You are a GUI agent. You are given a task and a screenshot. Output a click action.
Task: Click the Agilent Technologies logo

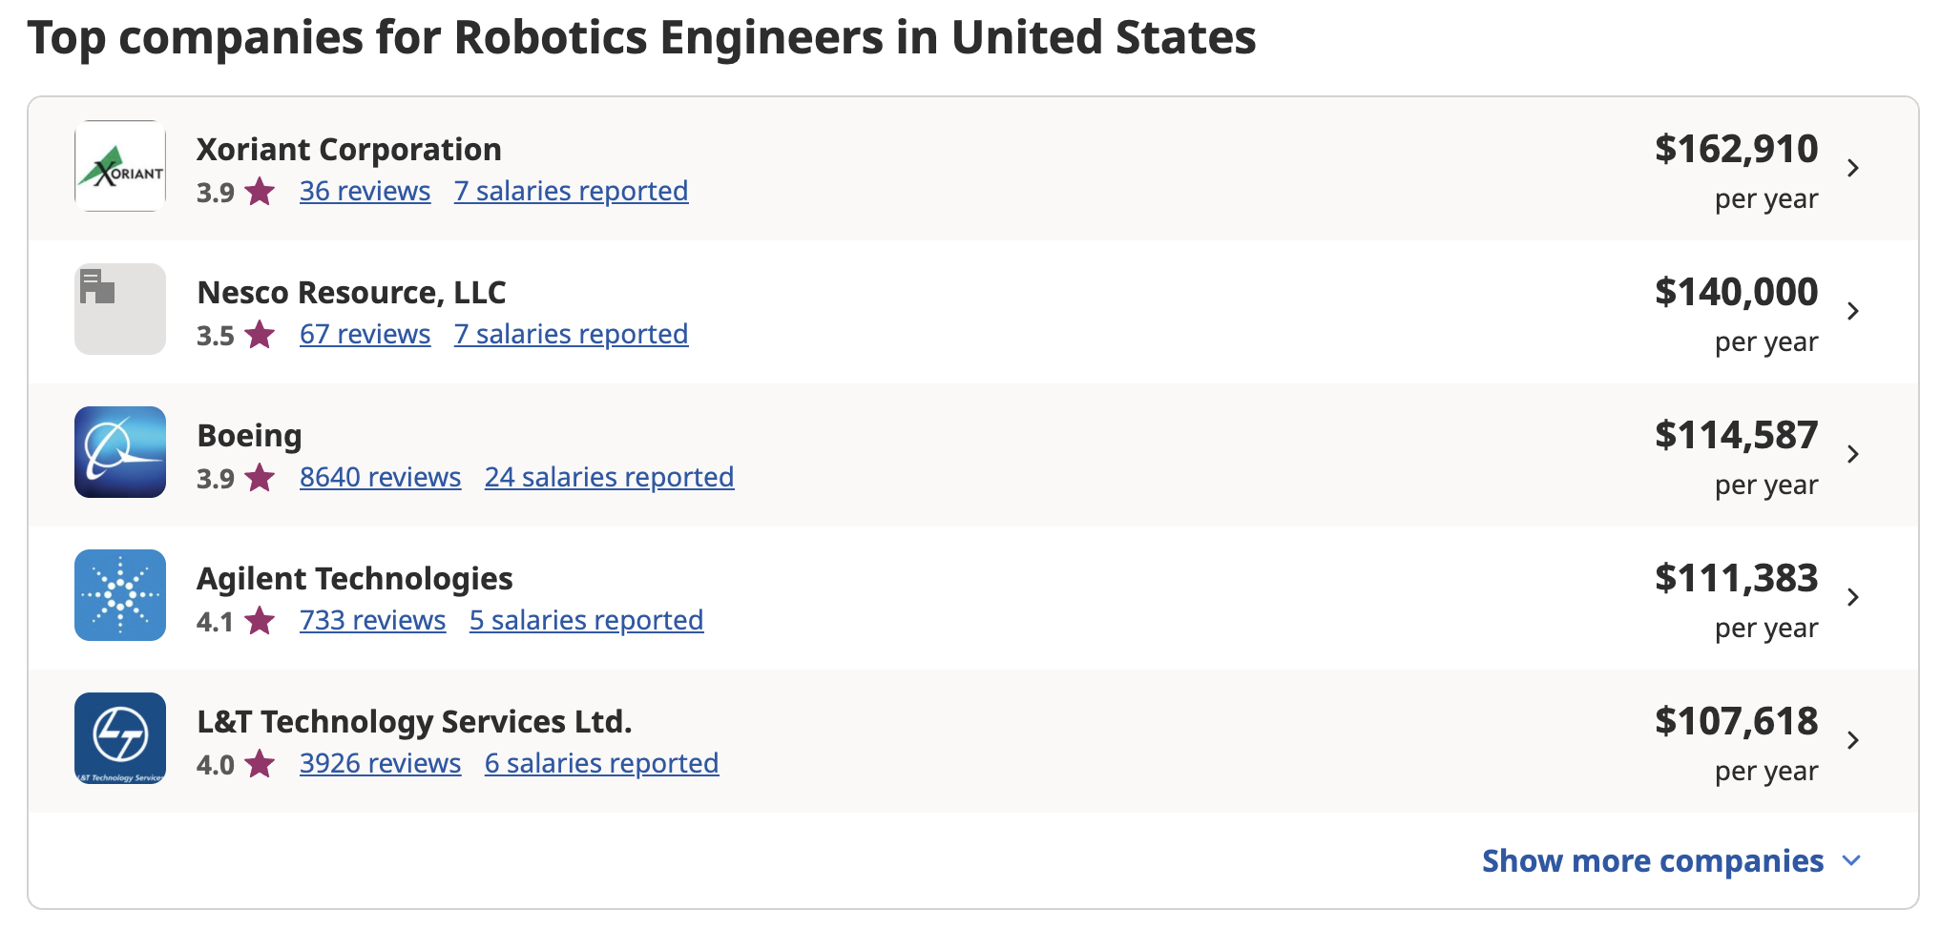[120, 595]
